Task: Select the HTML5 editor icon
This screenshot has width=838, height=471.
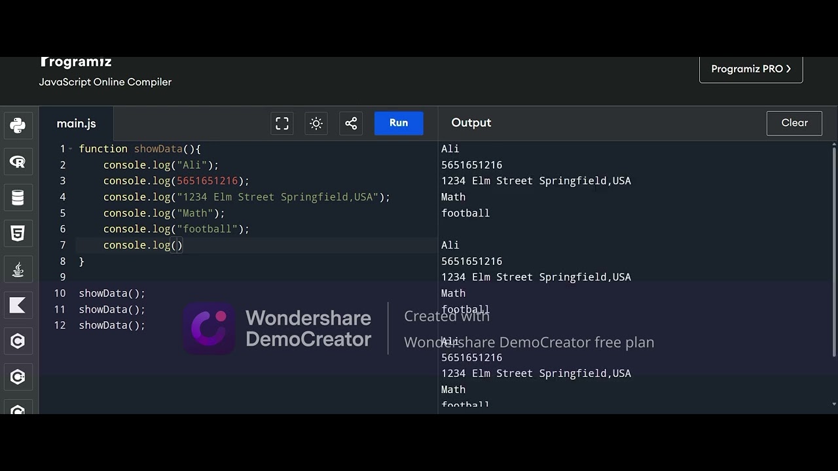Action: click(x=18, y=233)
